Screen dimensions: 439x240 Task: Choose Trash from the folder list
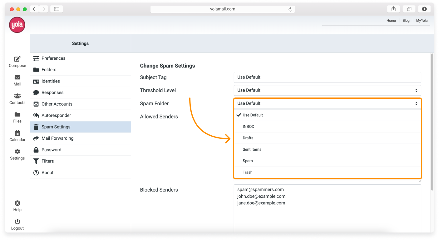(247, 172)
